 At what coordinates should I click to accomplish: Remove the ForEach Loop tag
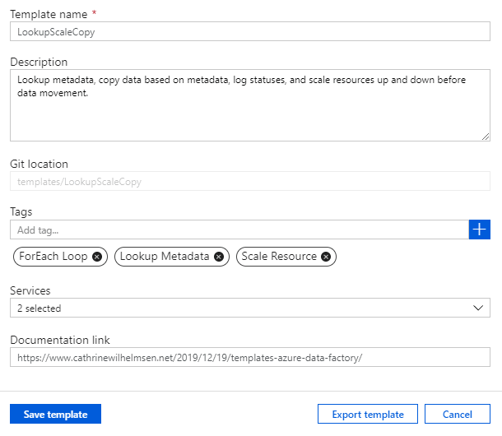(x=97, y=257)
